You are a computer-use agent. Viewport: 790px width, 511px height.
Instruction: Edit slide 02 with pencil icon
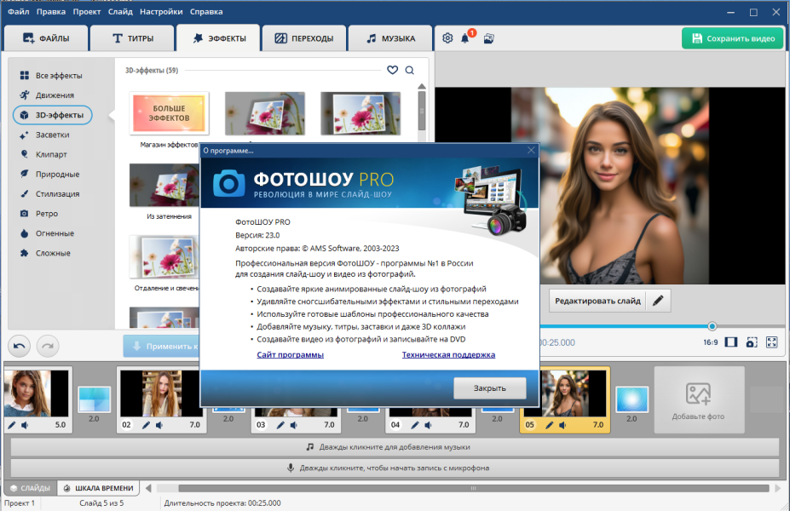tap(146, 425)
